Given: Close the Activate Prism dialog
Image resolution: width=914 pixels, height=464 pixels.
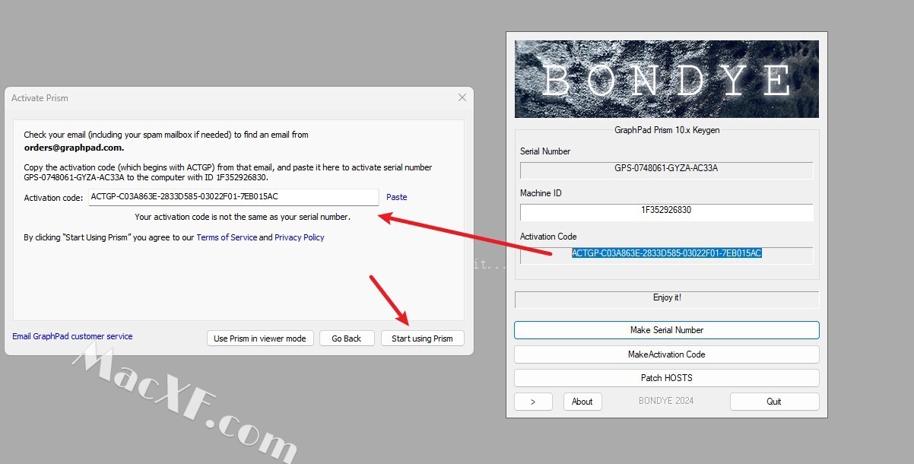Looking at the screenshot, I should tap(462, 97).
